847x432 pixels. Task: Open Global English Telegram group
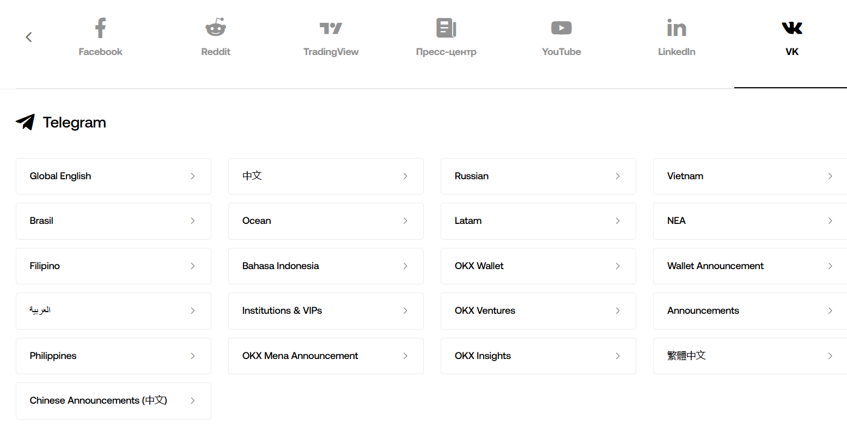point(113,176)
